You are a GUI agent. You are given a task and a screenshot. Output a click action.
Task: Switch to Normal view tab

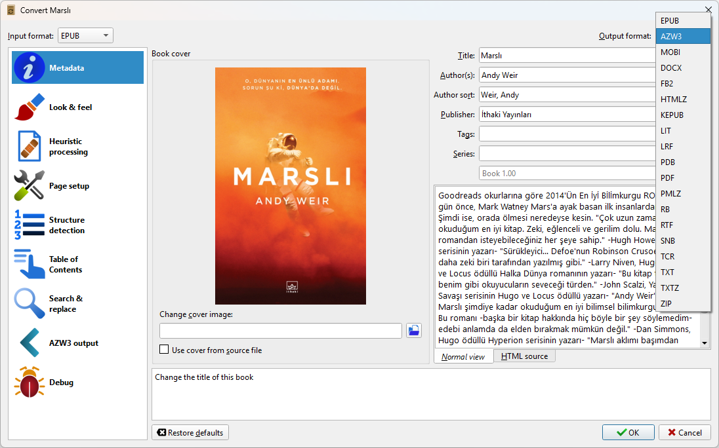coord(463,357)
